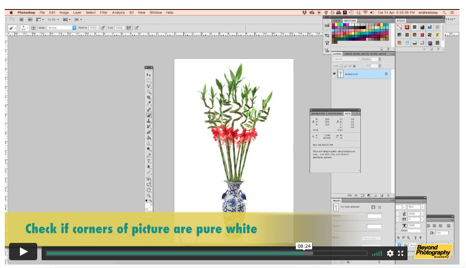Create new layer in Layers panel
The width and height of the screenshot is (466, 268).
[x=382, y=195]
